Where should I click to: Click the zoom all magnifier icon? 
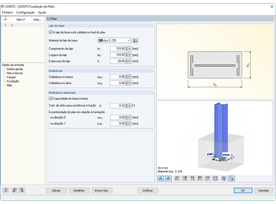(224, 178)
